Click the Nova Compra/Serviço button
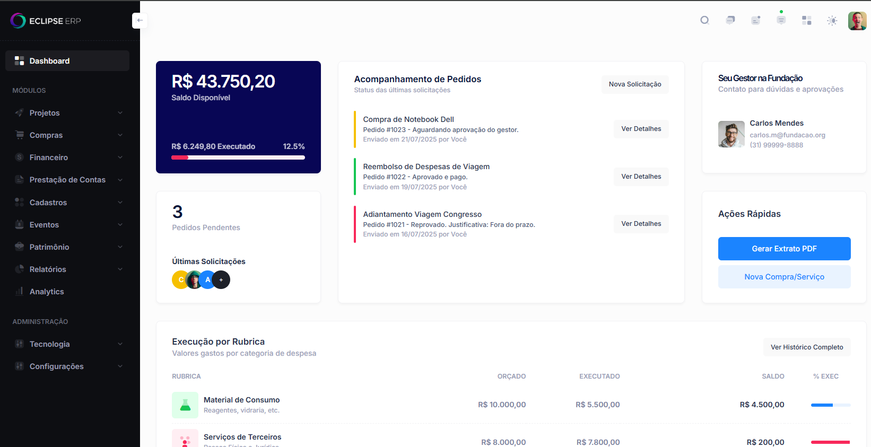871x447 pixels. (784, 277)
